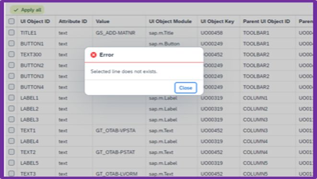The width and height of the screenshot is (317, 179).
Task: Check the TEXT2 row checkbox
Action: point(12,152)
